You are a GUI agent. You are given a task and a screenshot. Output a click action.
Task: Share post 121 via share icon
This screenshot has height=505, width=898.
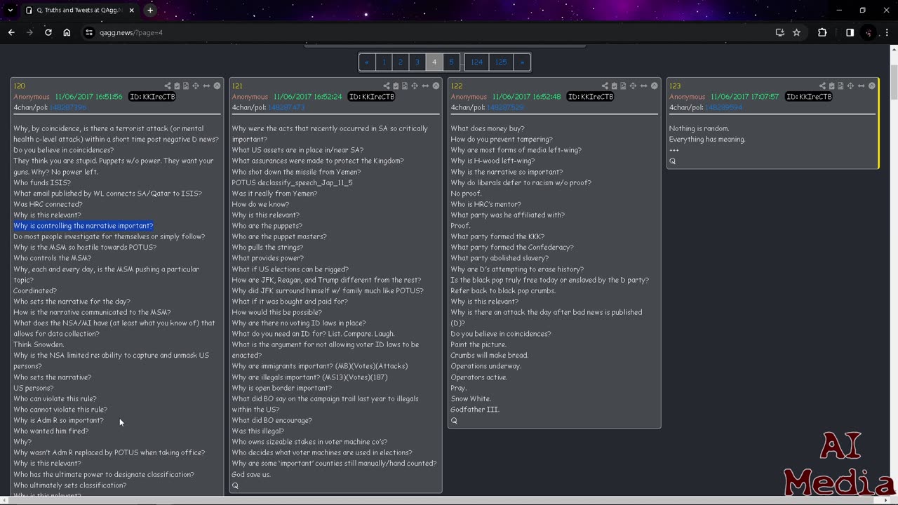tap(387, 86)
